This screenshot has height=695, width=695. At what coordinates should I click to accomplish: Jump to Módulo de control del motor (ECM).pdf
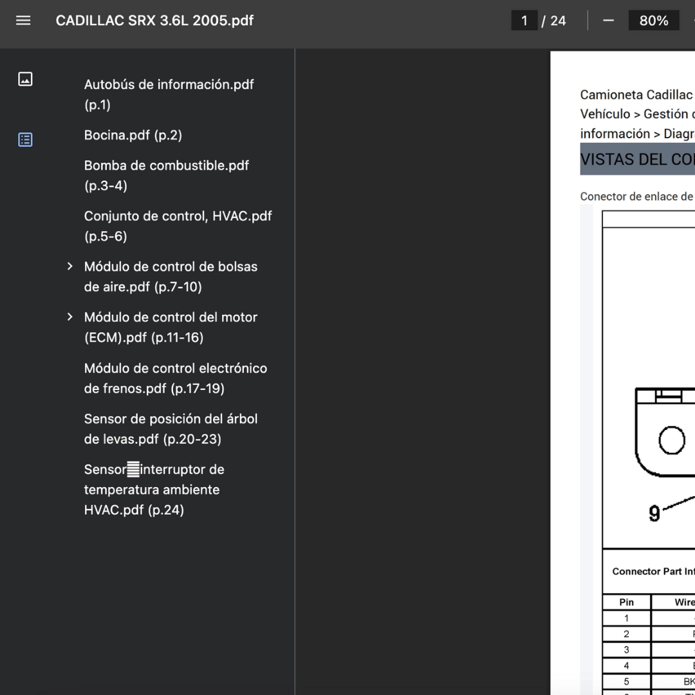171,327
